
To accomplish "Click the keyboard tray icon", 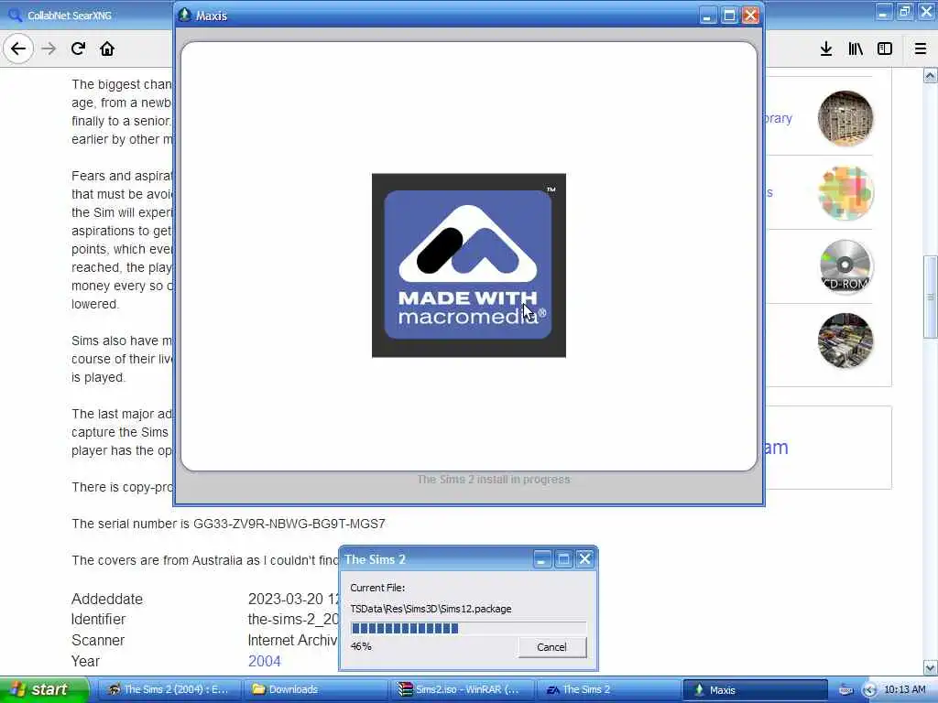I will [x=845, y=690].
